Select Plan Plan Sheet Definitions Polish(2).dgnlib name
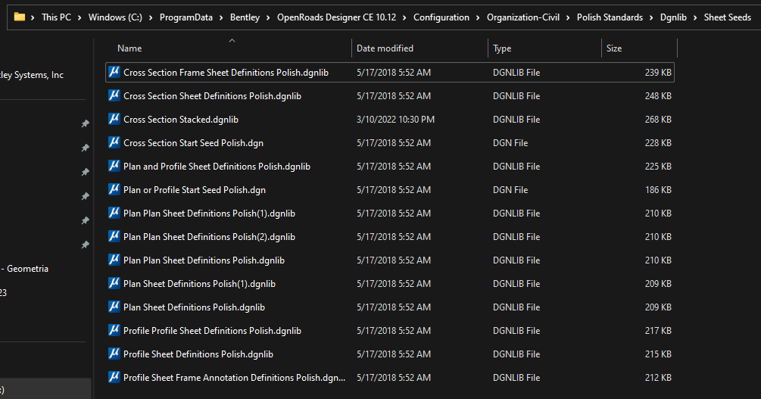The width and height of the screenshot is (761, 399). coord(209,237)
